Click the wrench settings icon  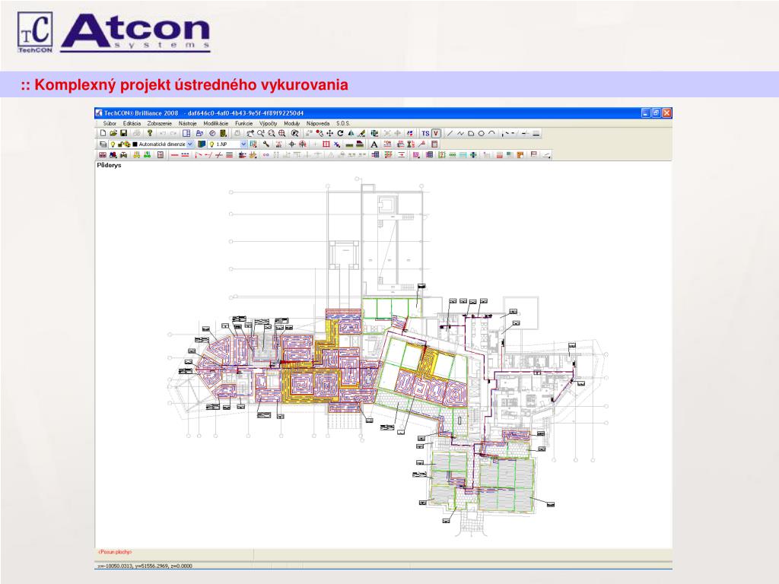(x=266, y=144)
